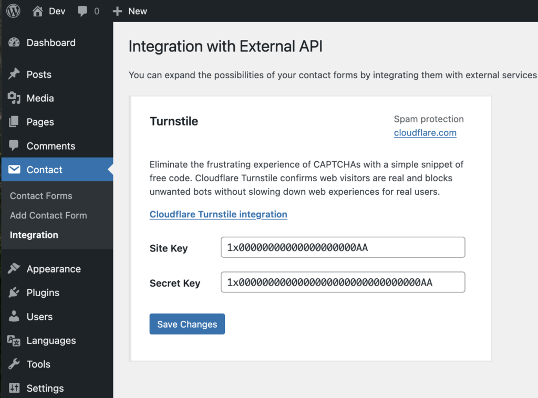538x398 pixels.
Task: Switch to Contact Forms
Action: [41, 195]
